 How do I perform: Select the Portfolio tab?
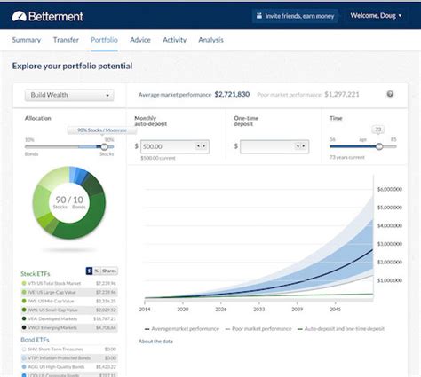[x=104, y=40]
